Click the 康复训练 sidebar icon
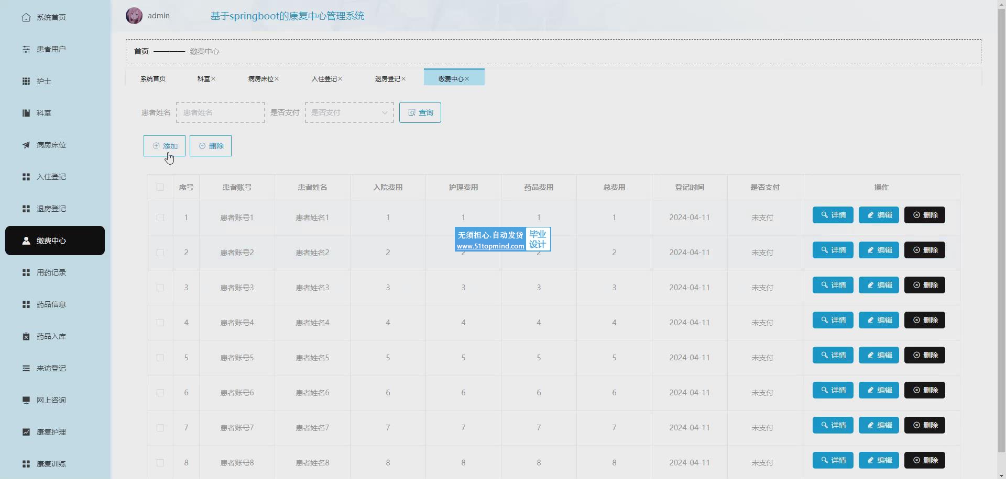Image resolution: width=1006 pixels, height=479 pixels. pos(26,464)
